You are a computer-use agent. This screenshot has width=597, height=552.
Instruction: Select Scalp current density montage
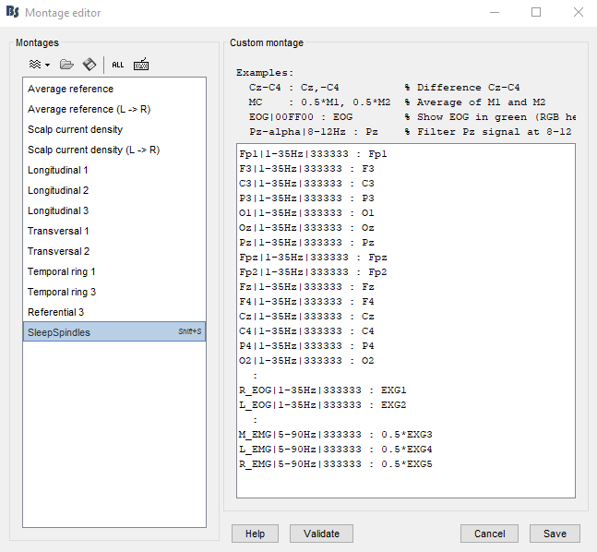tap(75, 129)
